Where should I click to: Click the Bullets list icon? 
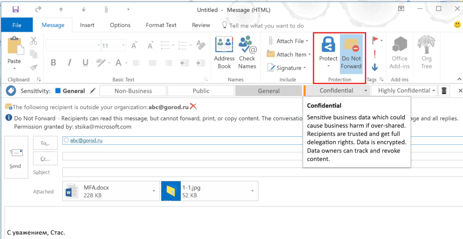pyautogui.click(x=165, y=45)
